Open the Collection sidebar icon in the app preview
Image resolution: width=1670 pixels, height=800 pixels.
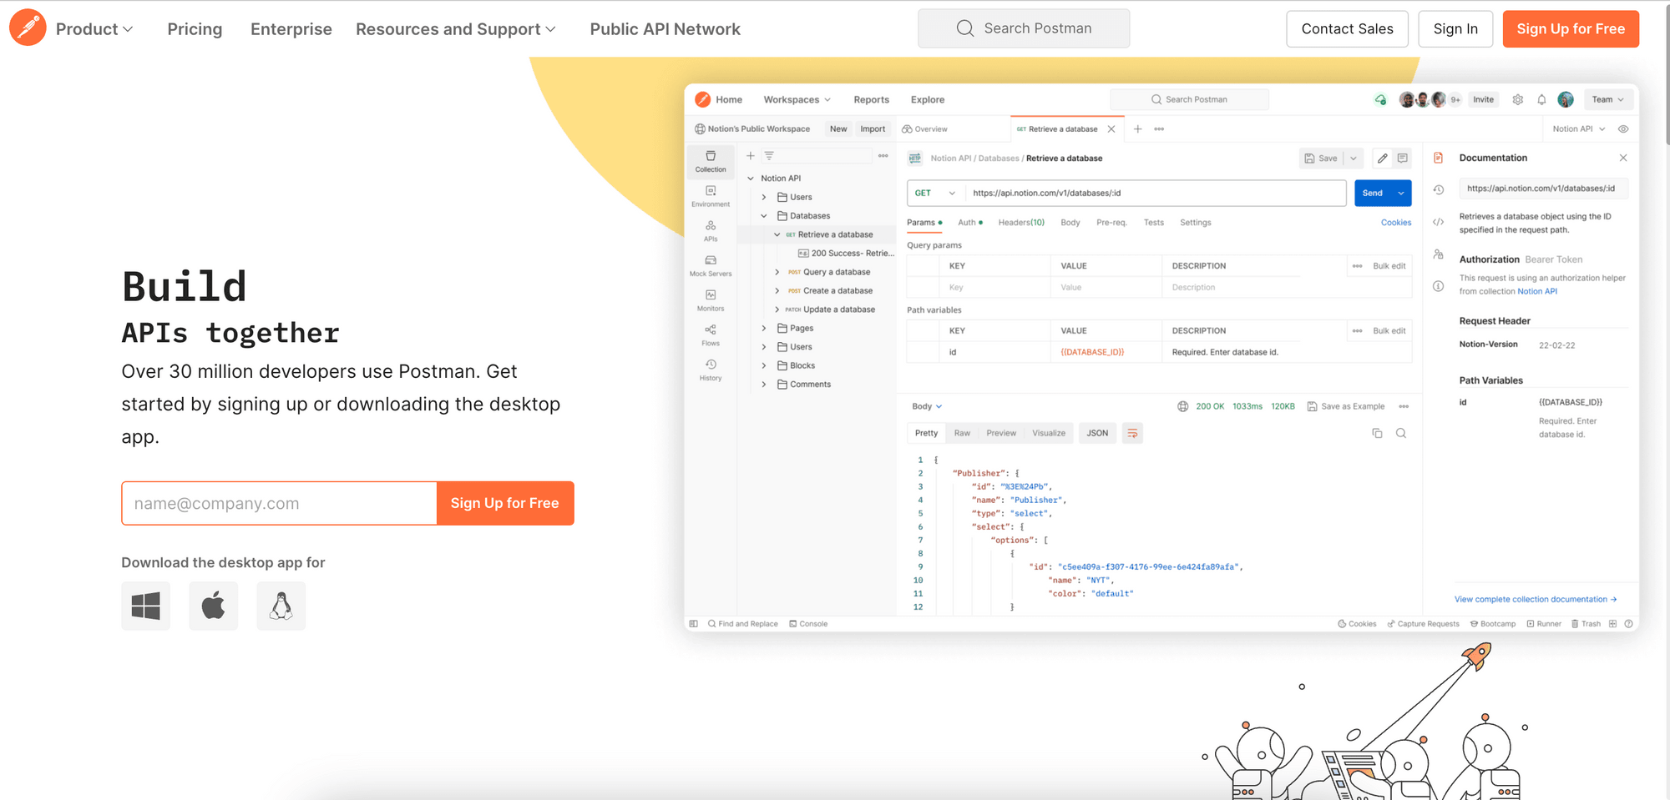tap(711, 161)
